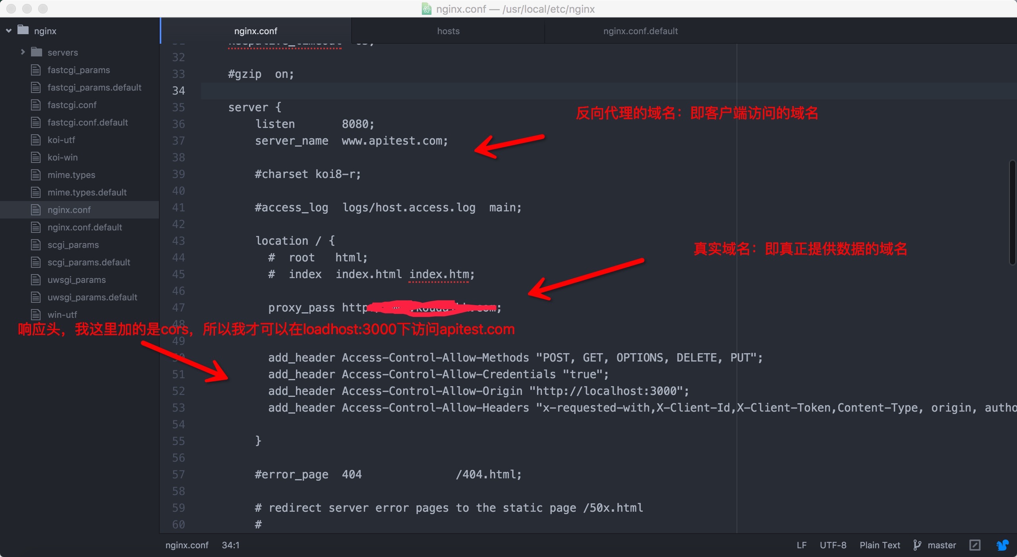
Task: Click the fastcgi.conf.default file icon
Action: 36,122
